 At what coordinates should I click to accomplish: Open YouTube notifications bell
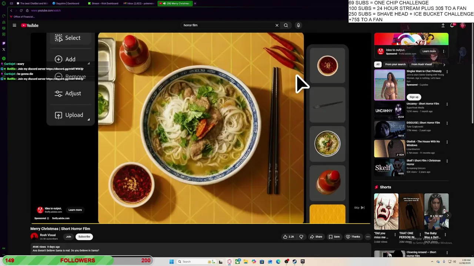(452, 25)
